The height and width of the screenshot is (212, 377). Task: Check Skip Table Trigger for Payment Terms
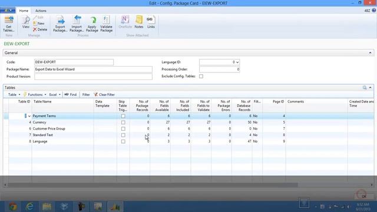tap(123, 116)
